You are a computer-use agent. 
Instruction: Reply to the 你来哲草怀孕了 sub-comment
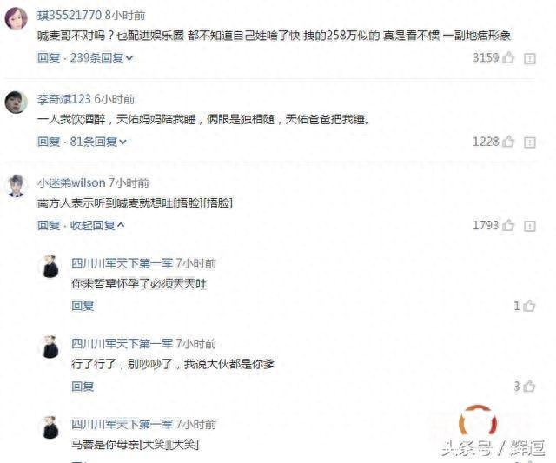[x=83, y=306]
